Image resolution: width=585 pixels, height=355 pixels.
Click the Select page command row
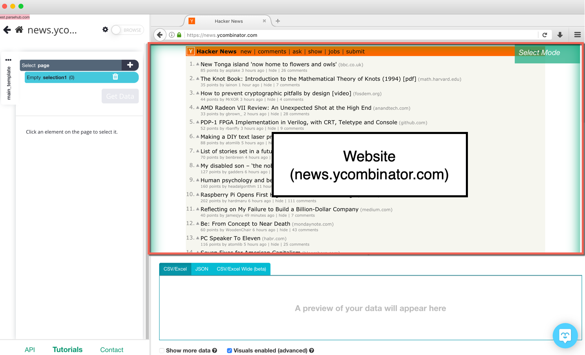71,65
